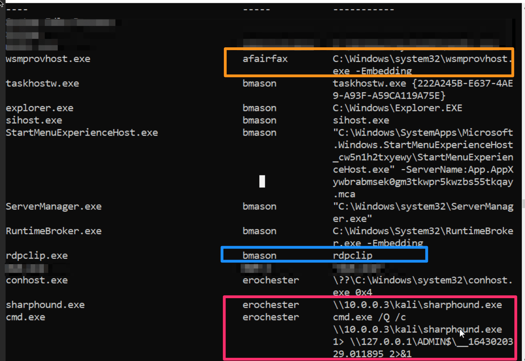
Task: Click erochester in the sharphound.exe row
Action: point(271,305)
